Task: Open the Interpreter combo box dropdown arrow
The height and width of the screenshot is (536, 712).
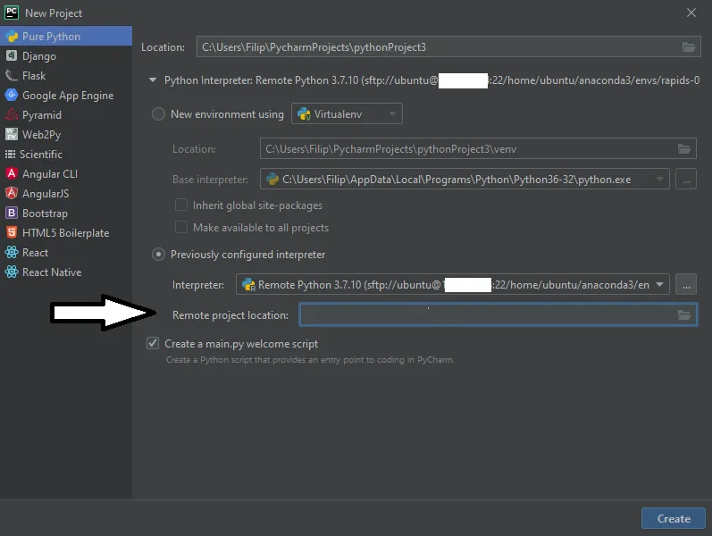Action: [x=659, y=284]
